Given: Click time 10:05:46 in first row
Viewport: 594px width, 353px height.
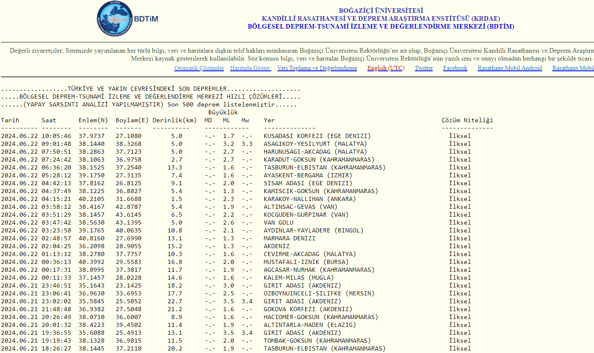Looking at the screenshot, I should click(x=56, y=136).
